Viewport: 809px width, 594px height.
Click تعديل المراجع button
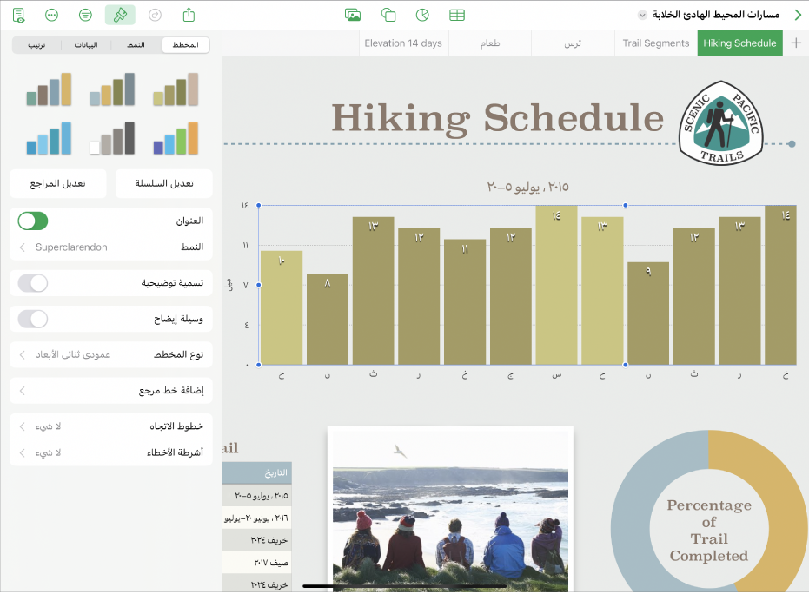pyautogui.click(x=57, y=183)
